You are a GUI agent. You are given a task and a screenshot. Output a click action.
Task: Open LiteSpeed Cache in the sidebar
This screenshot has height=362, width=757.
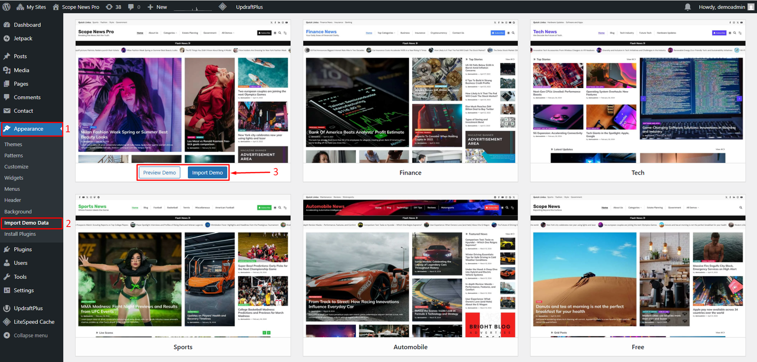[34, 322]
